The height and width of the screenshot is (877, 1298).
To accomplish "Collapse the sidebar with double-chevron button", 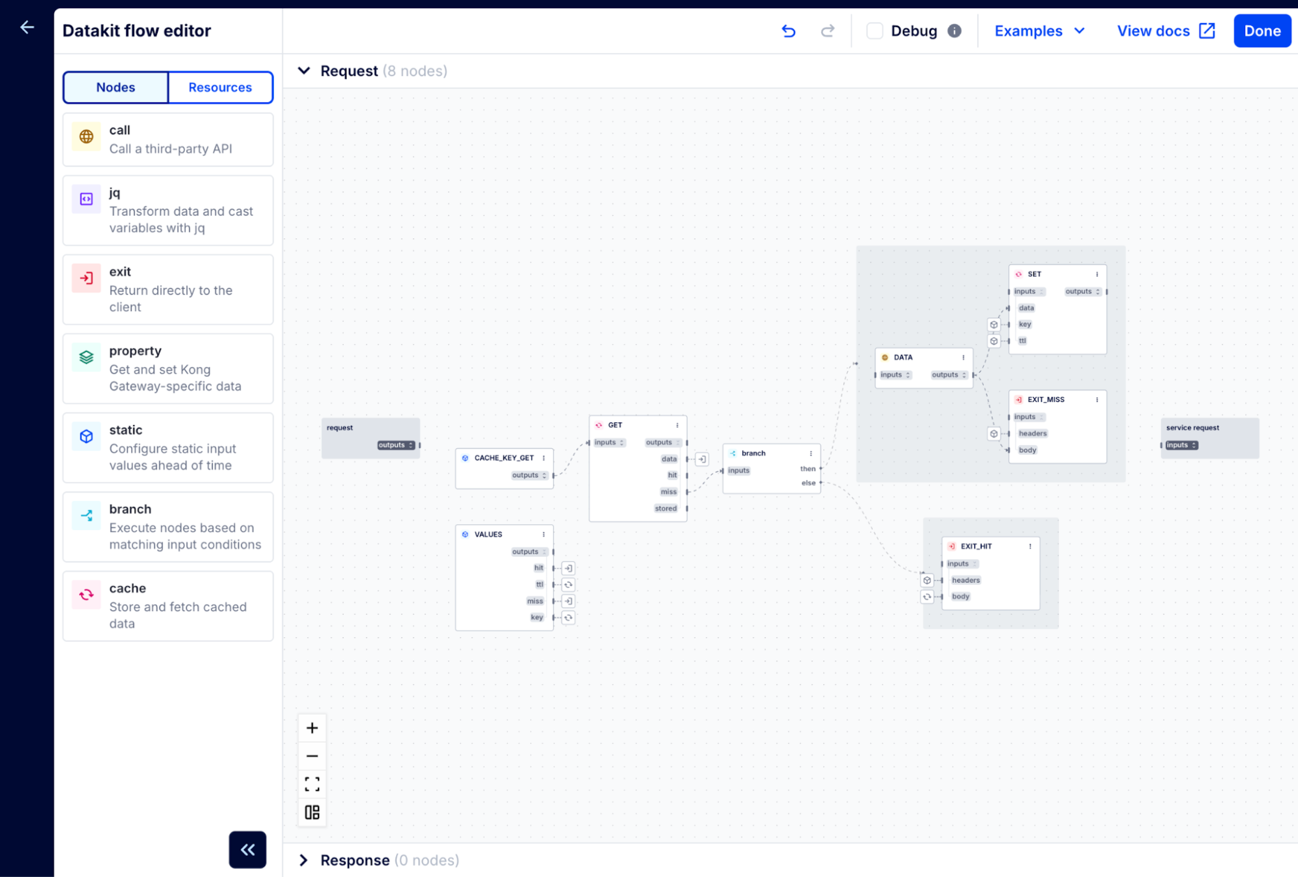I will point(247,850).
